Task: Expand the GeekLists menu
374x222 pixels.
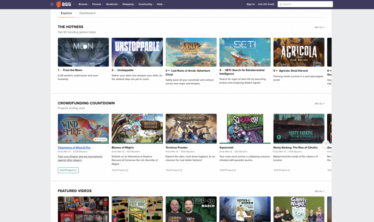Action: tap(112, 4)
